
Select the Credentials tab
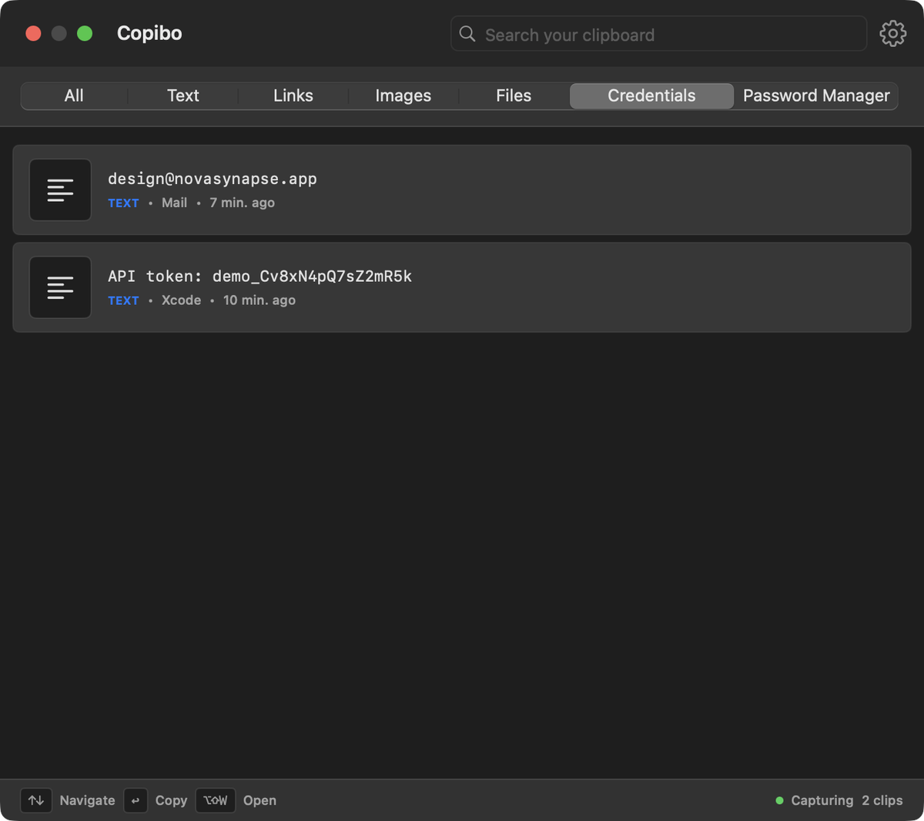point(651,96)
